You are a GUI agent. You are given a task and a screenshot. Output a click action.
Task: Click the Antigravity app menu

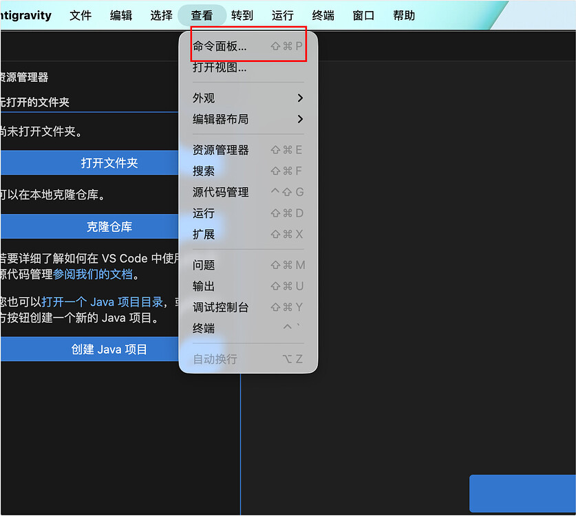[x=25, y=15]
